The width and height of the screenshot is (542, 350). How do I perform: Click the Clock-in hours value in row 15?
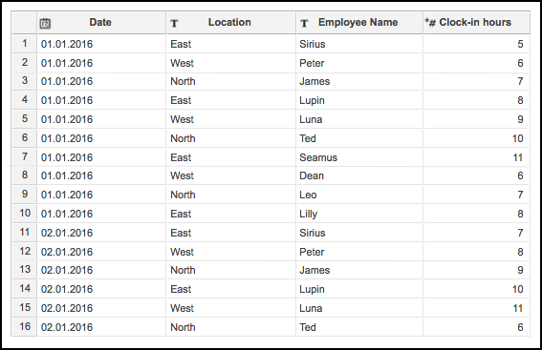(x=477, y=308)
